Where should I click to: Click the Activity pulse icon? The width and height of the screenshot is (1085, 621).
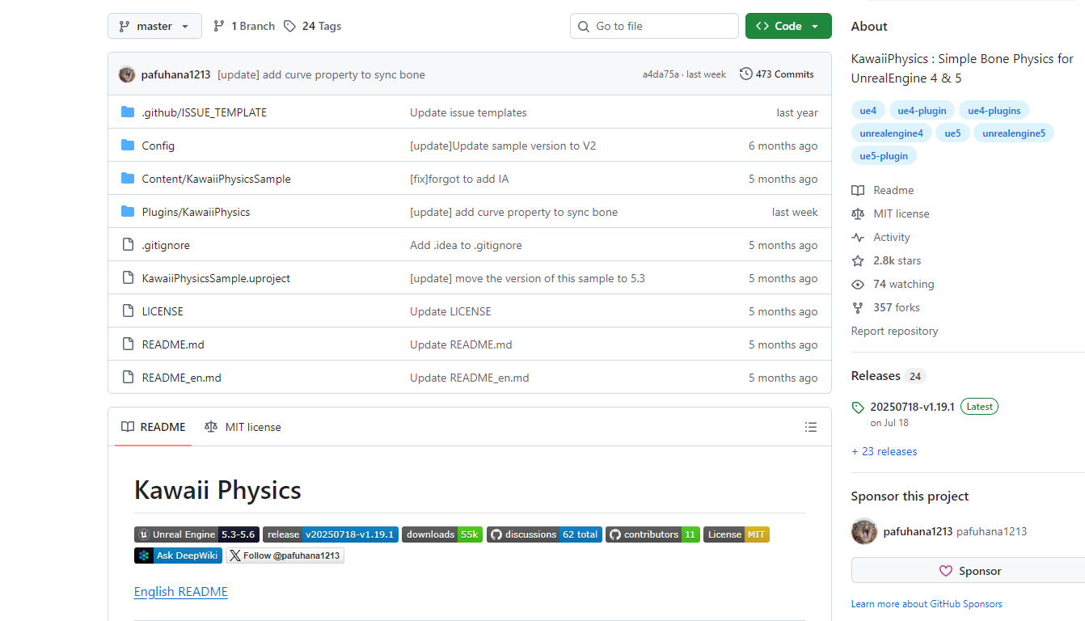858,238
